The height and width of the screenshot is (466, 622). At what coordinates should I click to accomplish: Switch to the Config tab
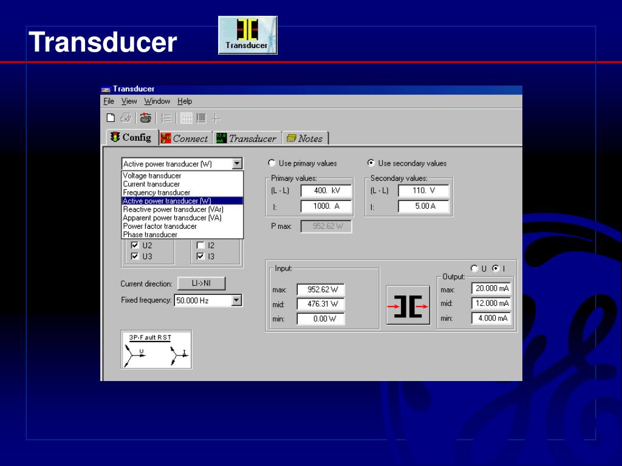coord(132,138)
